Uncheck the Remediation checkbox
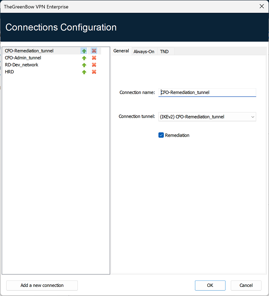 click(x=161, y=135)
